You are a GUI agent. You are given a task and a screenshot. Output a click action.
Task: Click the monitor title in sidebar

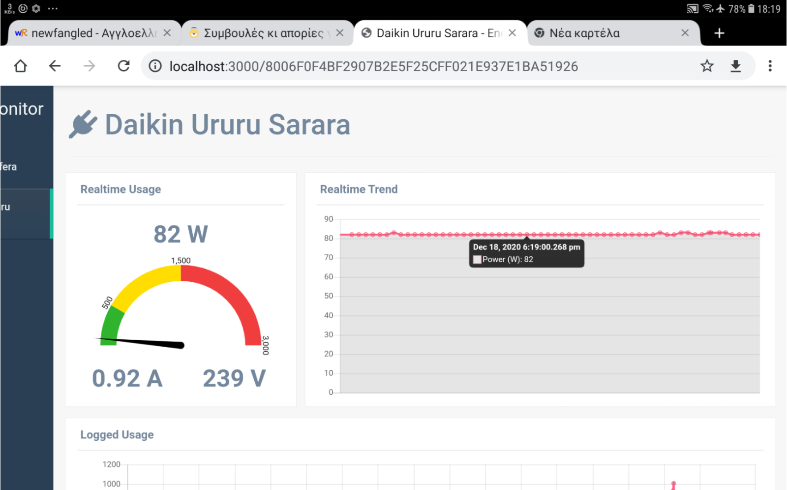coord(22,109)
